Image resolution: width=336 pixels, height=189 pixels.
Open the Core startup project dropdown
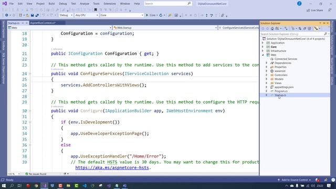[x=121, y=15]
